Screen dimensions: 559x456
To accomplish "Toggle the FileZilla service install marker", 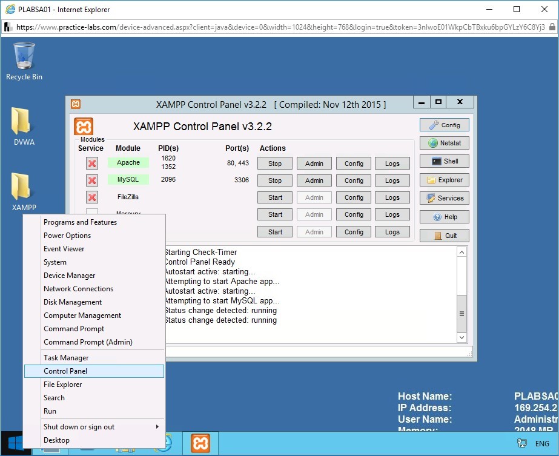I will (x=92, y=197).
